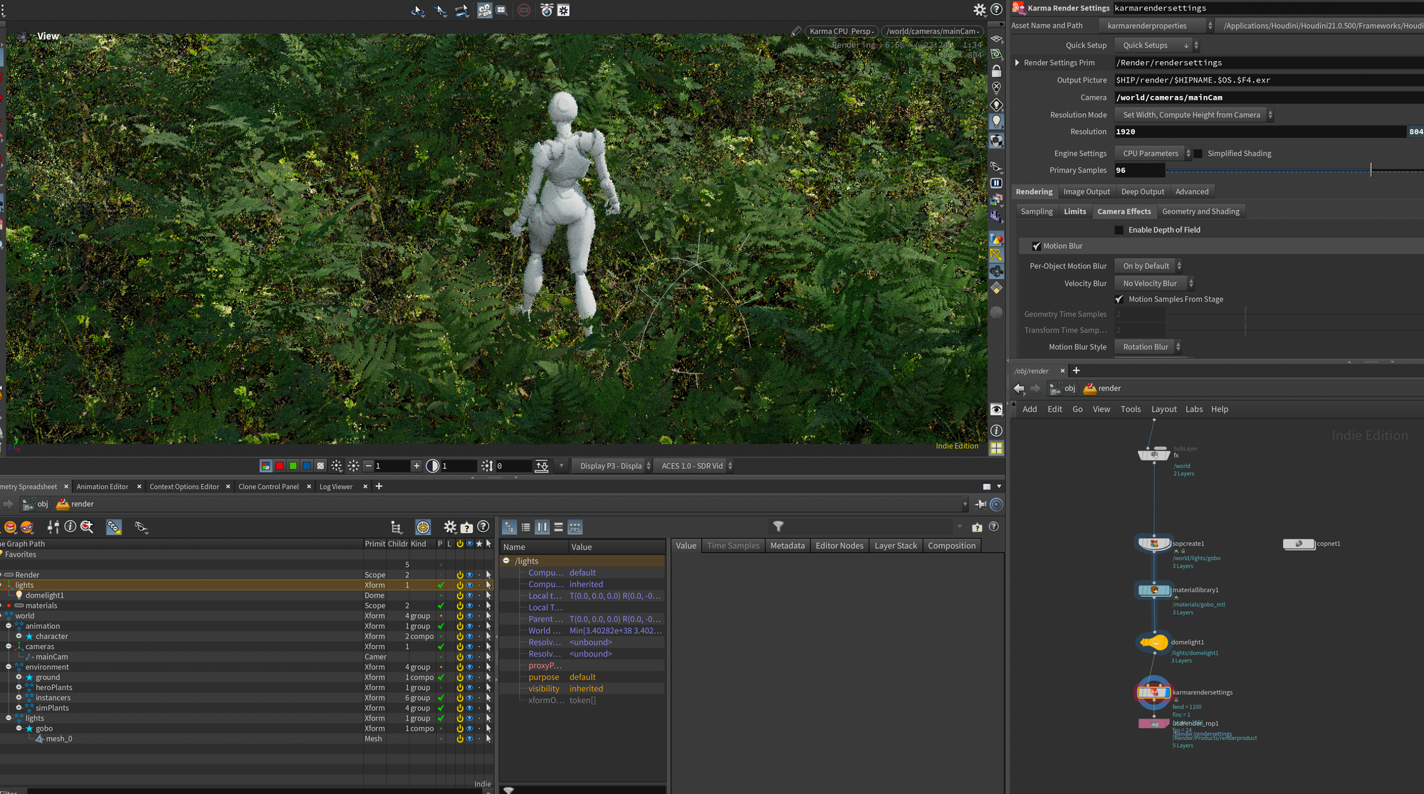Click the info icon in scene graph toolbar
Viewport: 1424px width, 794px height.
(70, 526)
